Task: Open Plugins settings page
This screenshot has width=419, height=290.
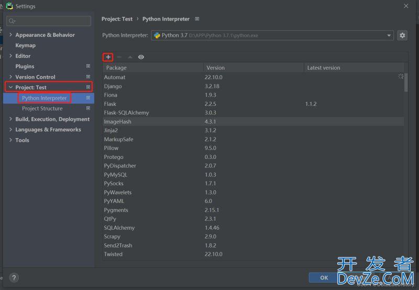Action: click(x=25, y=67)
